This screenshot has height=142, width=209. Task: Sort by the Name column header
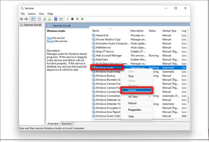pos(110,31)
